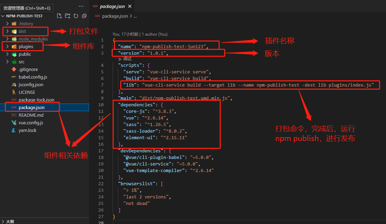The height and width of the screenshot is (224, 386).
Task: Click the npm icon beside package-lock.json
Action: [14, 100]
